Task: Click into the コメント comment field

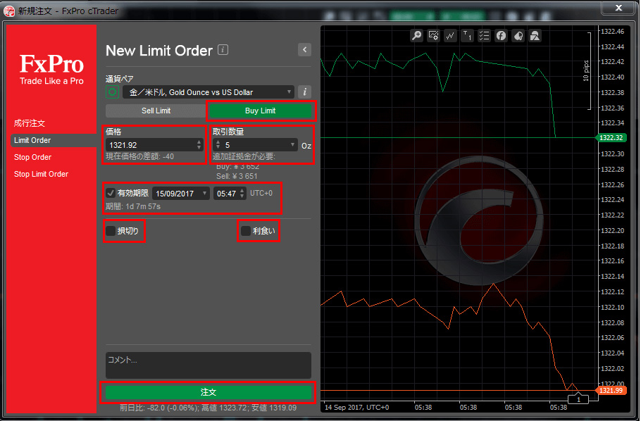Action: [x=209, y=365]
